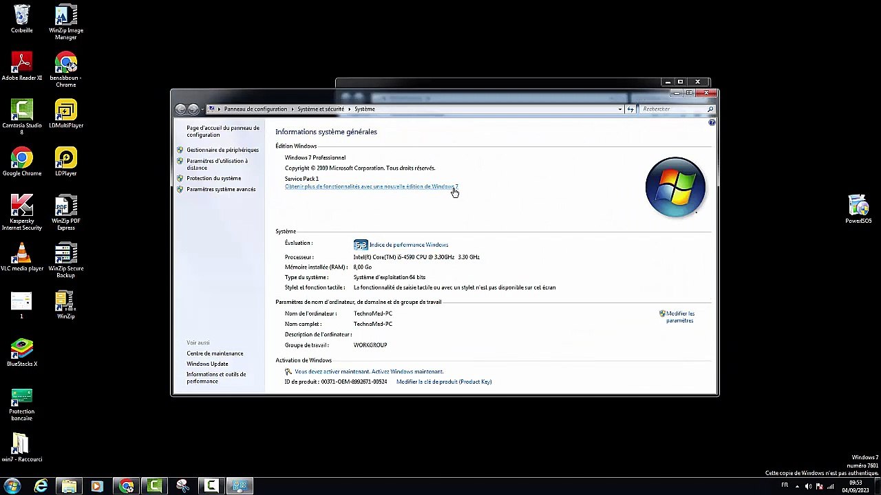Select the WORKGROUP value text
Image resolution: width=881 pixels, height=495 pixels.
(x=370, y=345)
